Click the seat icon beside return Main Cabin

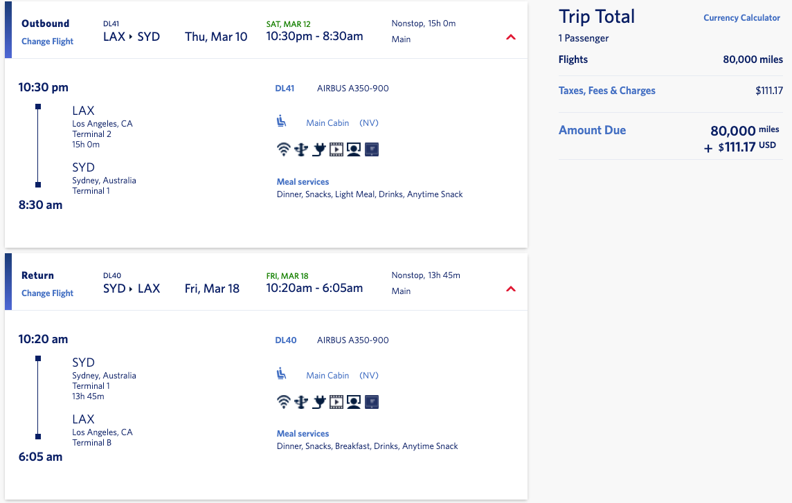pyautogui.click(x=281, y=374)
